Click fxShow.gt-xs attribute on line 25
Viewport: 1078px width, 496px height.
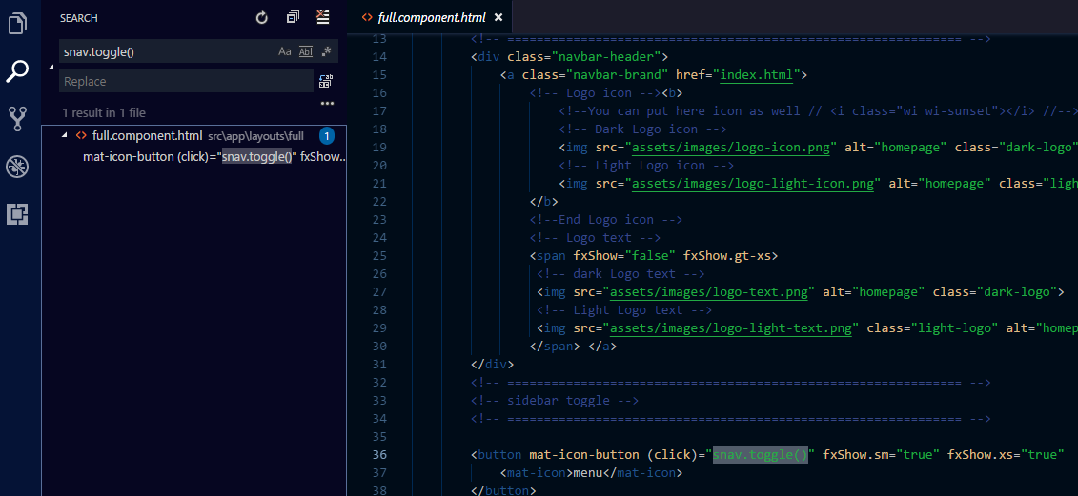[x=726, y=255]
